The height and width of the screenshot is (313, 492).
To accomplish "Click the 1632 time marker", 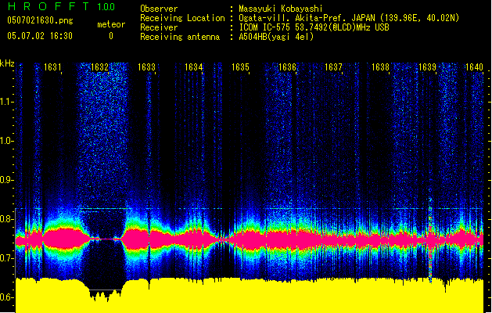I will click(x=99, y=67).
